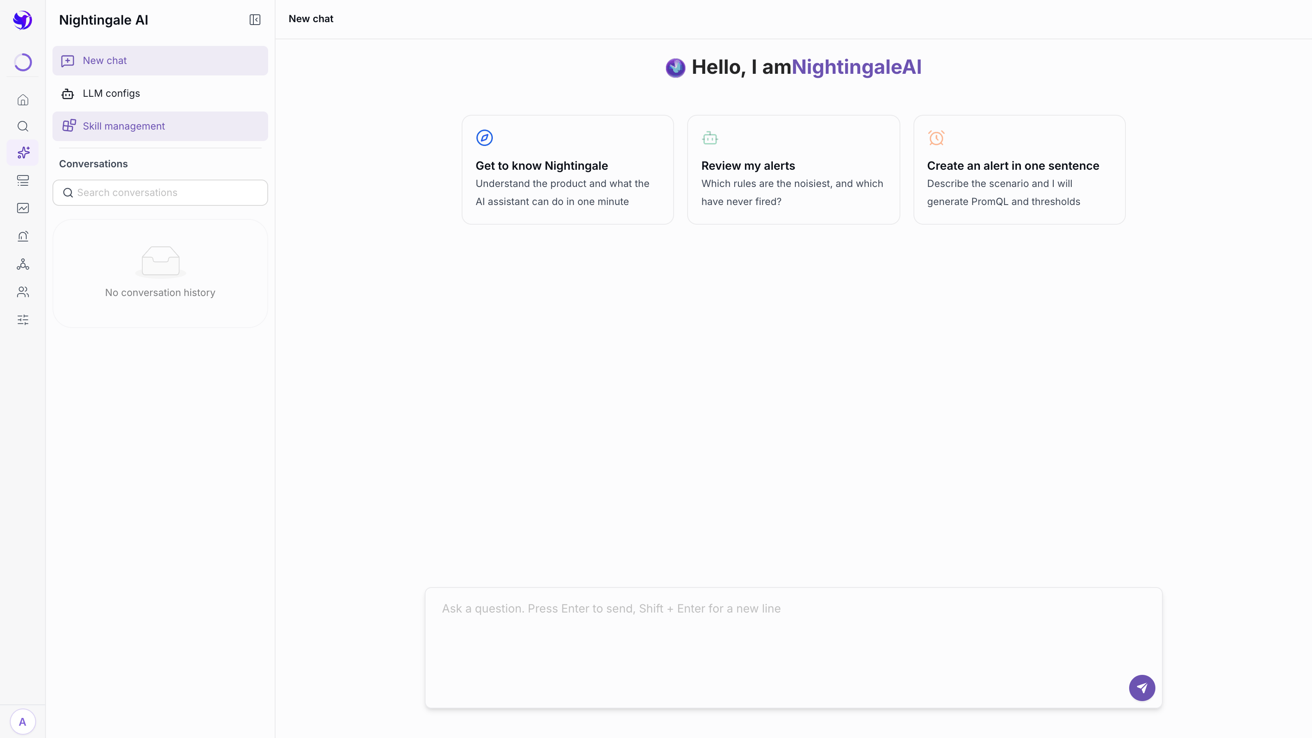Open the home icon in sidebar
The width and height of the screenshot is (1312, 738).
(x=23, y=100)
